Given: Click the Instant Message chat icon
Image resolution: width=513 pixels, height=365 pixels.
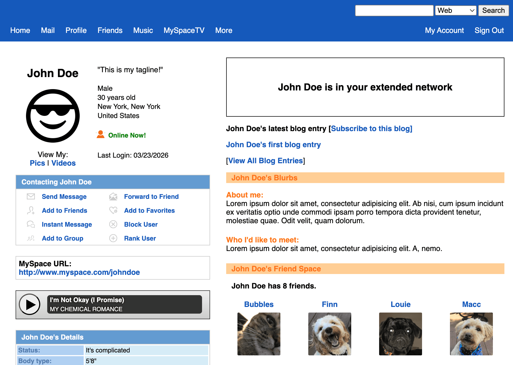Looking at the screenshot, I should 31,224.
